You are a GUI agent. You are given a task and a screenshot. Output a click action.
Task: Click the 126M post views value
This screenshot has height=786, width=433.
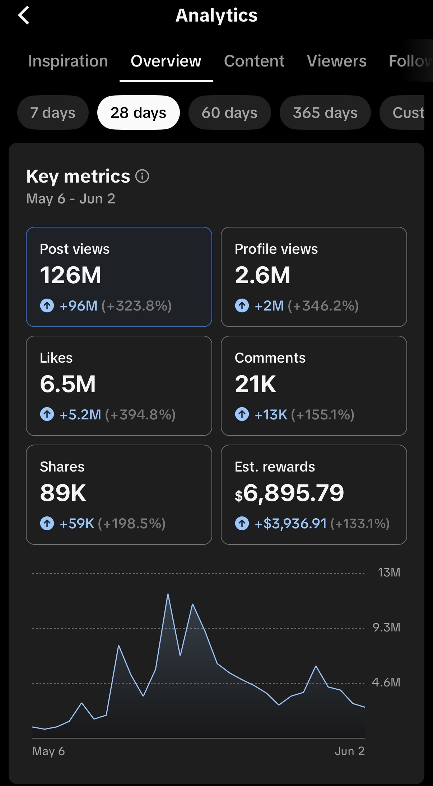[x=70, y=275]
